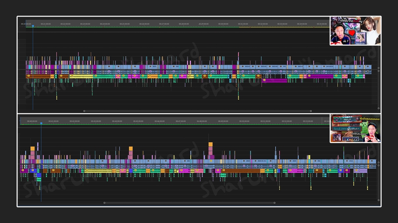Click the 00:24:00:00 mark on the top ruler
The width and height of the screenshot is (398, 223).
(x=105, y=24)
